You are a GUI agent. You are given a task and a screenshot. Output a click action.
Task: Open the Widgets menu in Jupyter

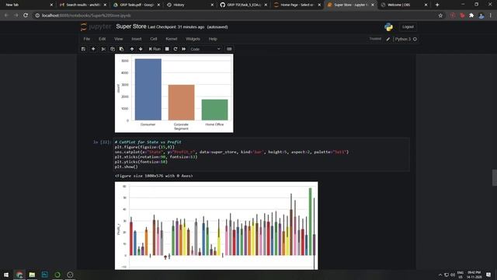pos(193,39)
